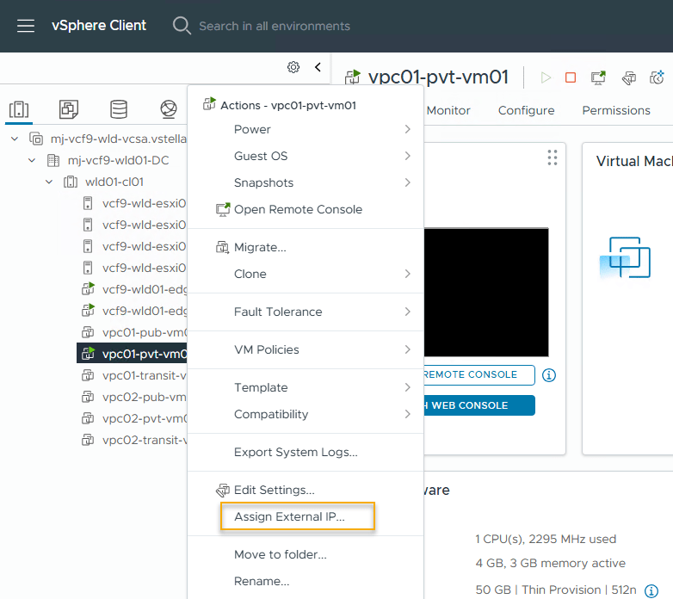Screen dimensions: 673x599
Task: Switch to Storage inventory view
Action: pyautogui.click(x=119, y=109)
